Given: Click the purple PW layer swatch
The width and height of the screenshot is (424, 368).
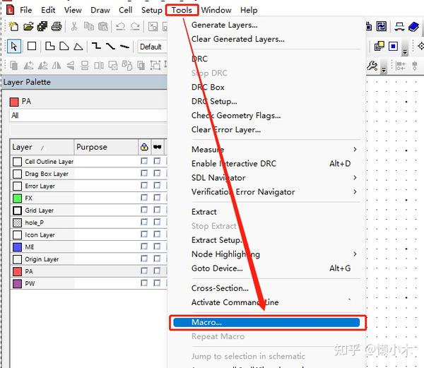Looking at the screenshot, I should tap(17, 284).
